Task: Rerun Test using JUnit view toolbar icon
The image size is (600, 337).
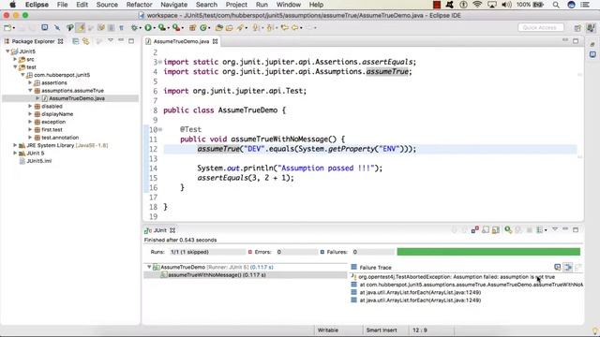Action: [x=508, y=229]
